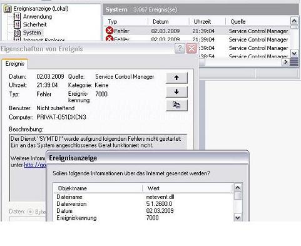Open the Ereignis tab
This screenshot has width=301, height=246.
(15, 64)
